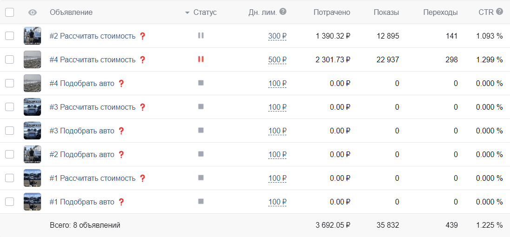Edit 500 ₽ daily limit value
Viewport: 510px width, 237px height.
pos(278,60)
